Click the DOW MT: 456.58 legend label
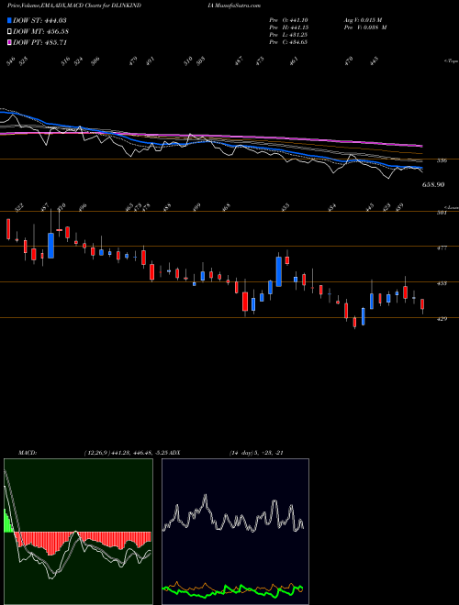The width and height of the screenshot is (459, 605). pos(40,31)
